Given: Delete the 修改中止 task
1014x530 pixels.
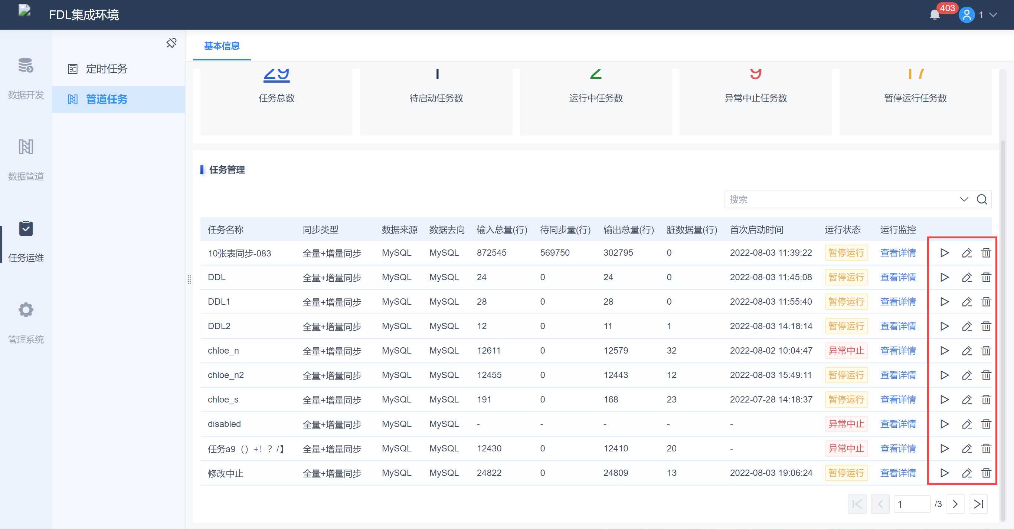Looking at the screenshot, I should point(986,473).
